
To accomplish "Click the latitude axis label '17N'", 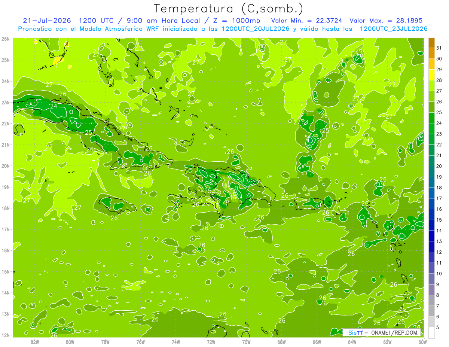I will (x=6, y=229).
